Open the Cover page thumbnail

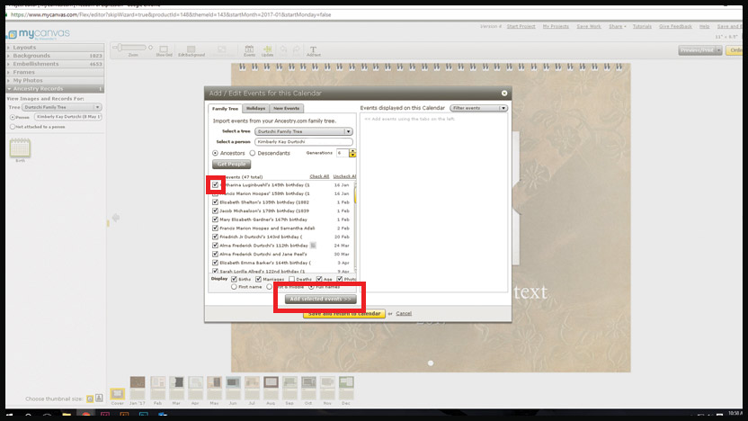point(117,393)
